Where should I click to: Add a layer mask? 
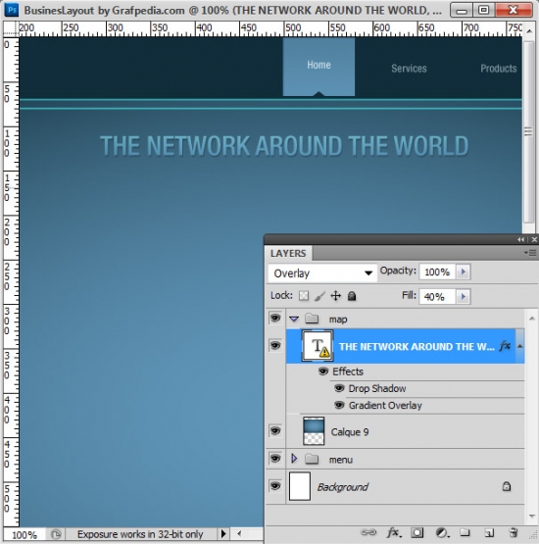[416, 532]
